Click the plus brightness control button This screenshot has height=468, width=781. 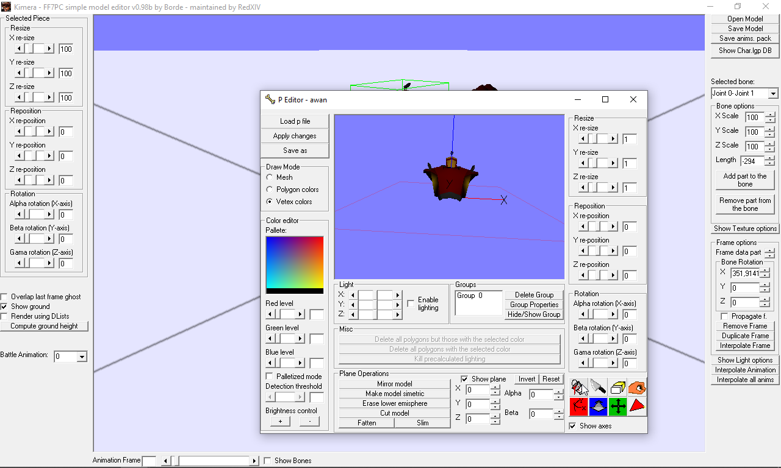(x=280, y=422)
